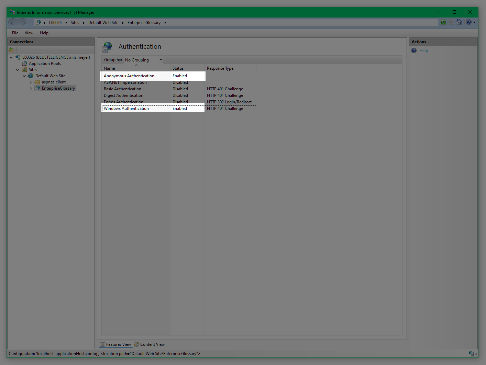Click the Home icon in the toolbar
The image size is (486, 365).
pyautogui.click(x=459, y=22)
